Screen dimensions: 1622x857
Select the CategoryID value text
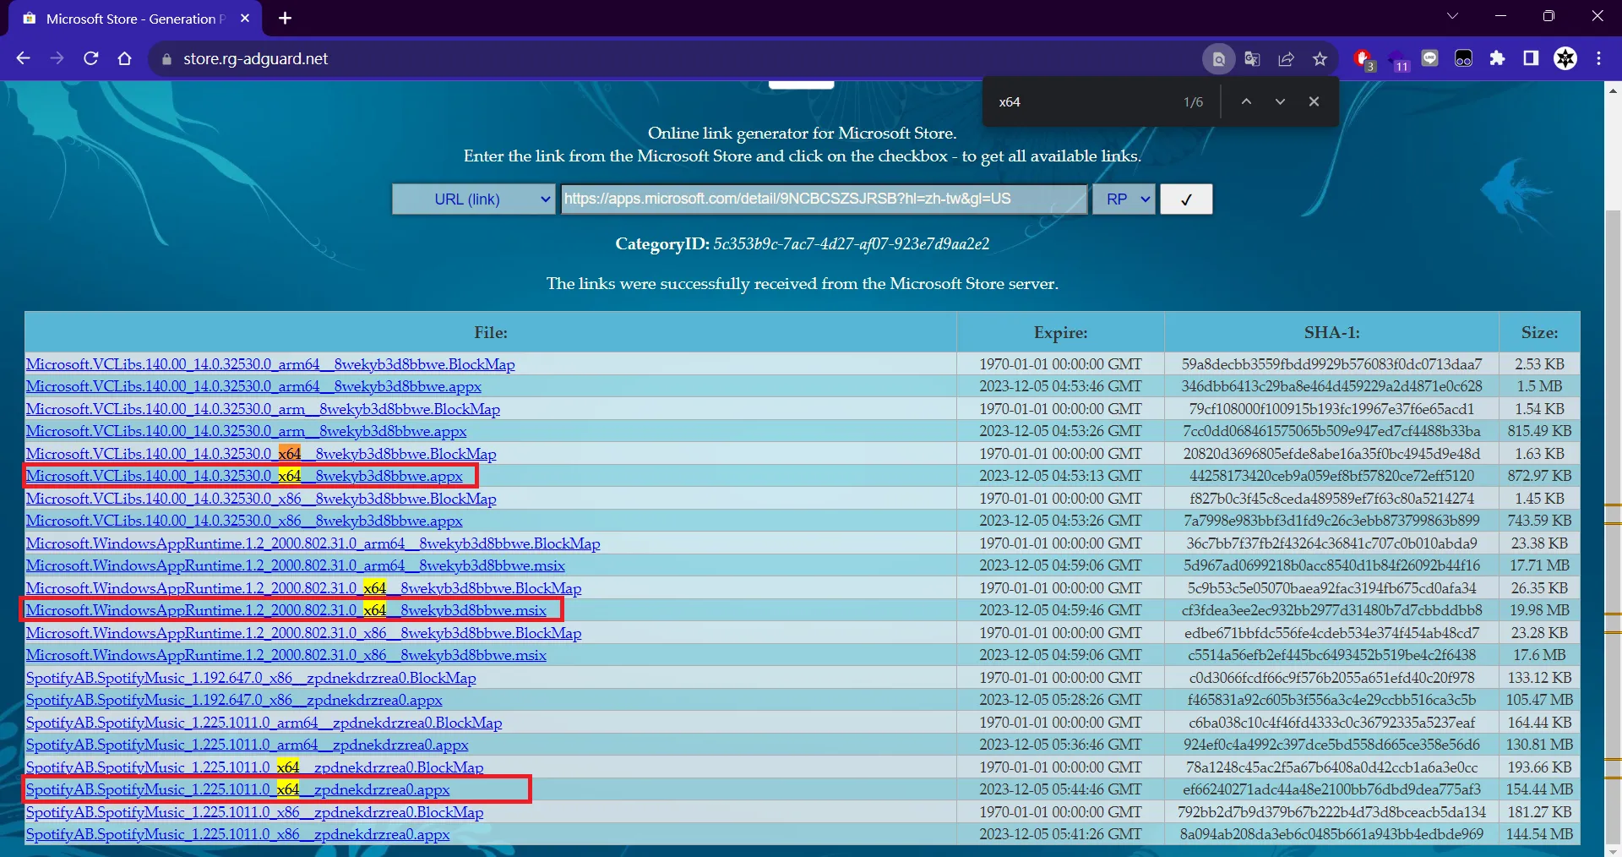pyautogui.click(x=852, y=244)
